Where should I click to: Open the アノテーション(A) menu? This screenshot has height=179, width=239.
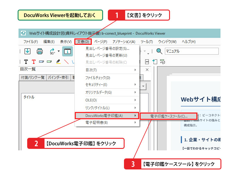coord(124,41)
